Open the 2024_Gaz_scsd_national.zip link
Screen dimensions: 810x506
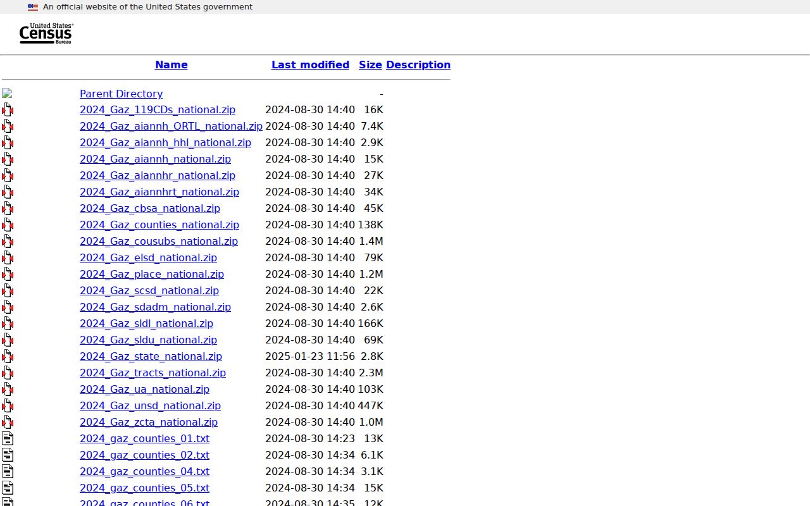pyautogui.click(x=149, y=291)
